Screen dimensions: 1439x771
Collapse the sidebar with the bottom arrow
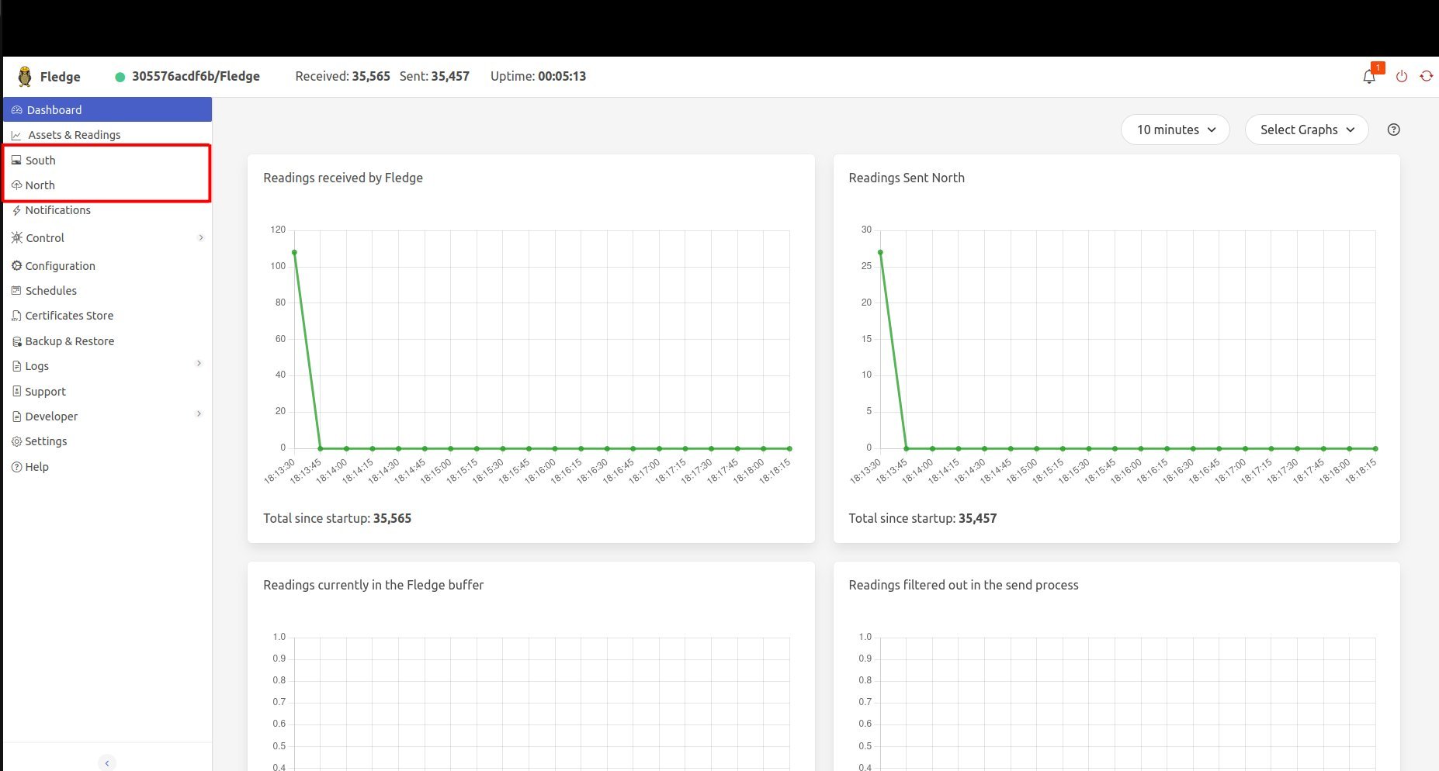click(x=107, y=762)
